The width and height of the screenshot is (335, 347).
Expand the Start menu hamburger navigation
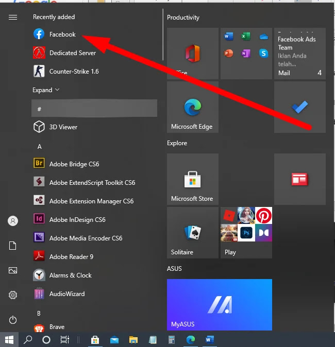13,17
